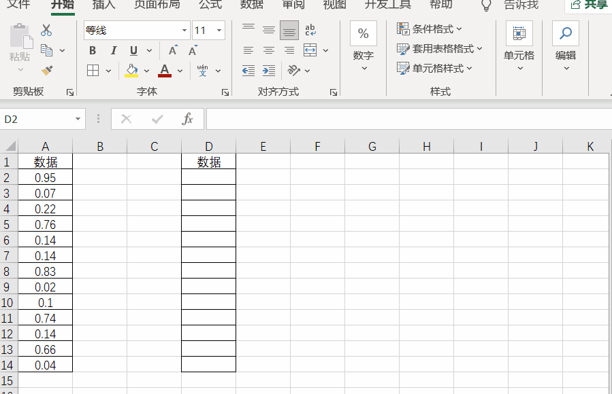This screenshot has height=394, width=612.
Task: Open the 编辑 search group
Action: click(566, 46)
